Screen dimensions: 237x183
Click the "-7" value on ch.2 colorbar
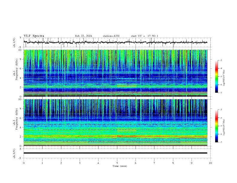tap(221, 142)
